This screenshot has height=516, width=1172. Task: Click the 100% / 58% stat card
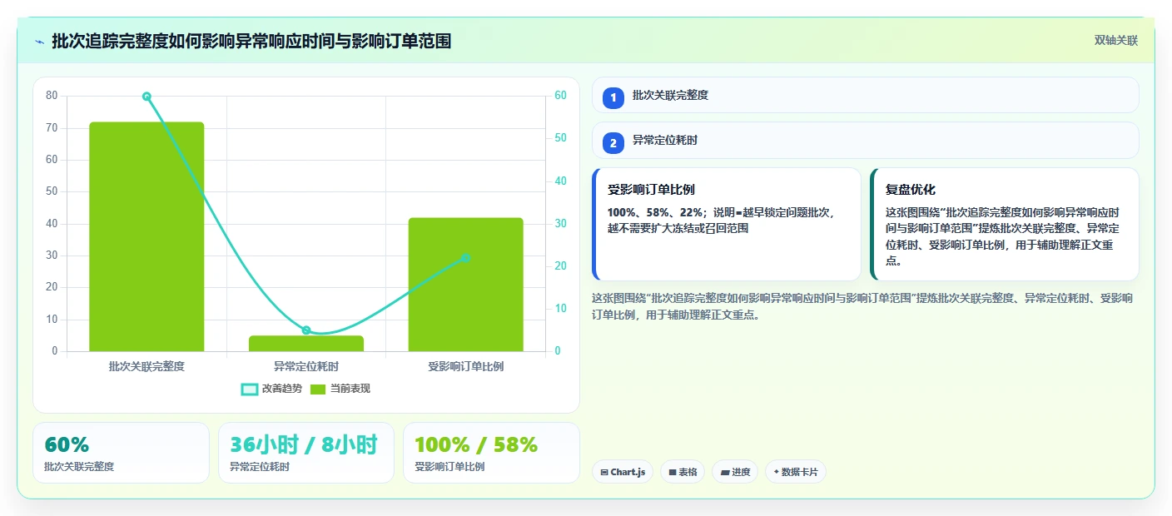[491, 453]
